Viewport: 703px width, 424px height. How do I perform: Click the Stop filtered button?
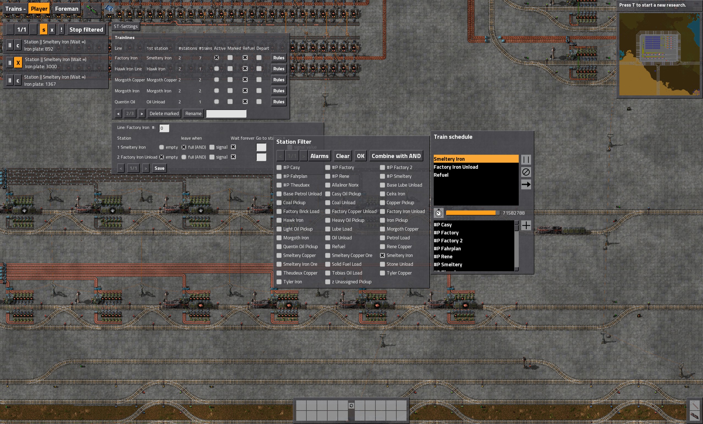(86, 30)
